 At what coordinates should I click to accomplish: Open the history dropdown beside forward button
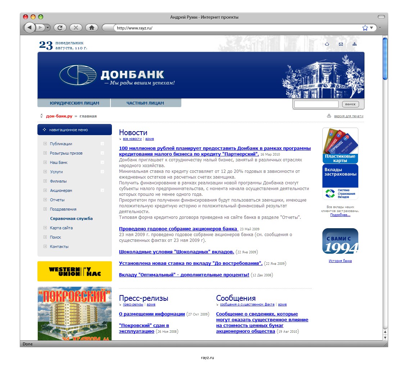click(47, 27)
